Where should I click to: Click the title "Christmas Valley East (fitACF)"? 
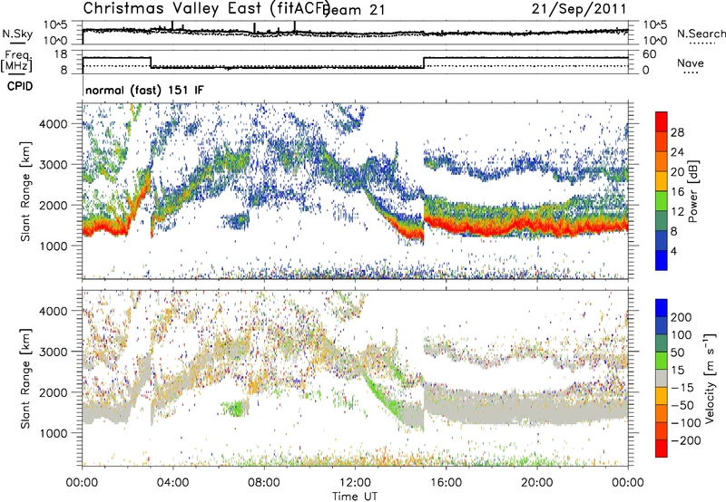click(x=207, y=8)
